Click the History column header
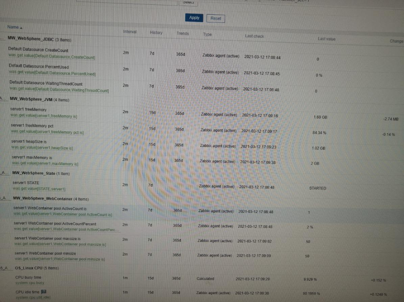Screen dimensions: 404x302 click(x=156, y=32)
